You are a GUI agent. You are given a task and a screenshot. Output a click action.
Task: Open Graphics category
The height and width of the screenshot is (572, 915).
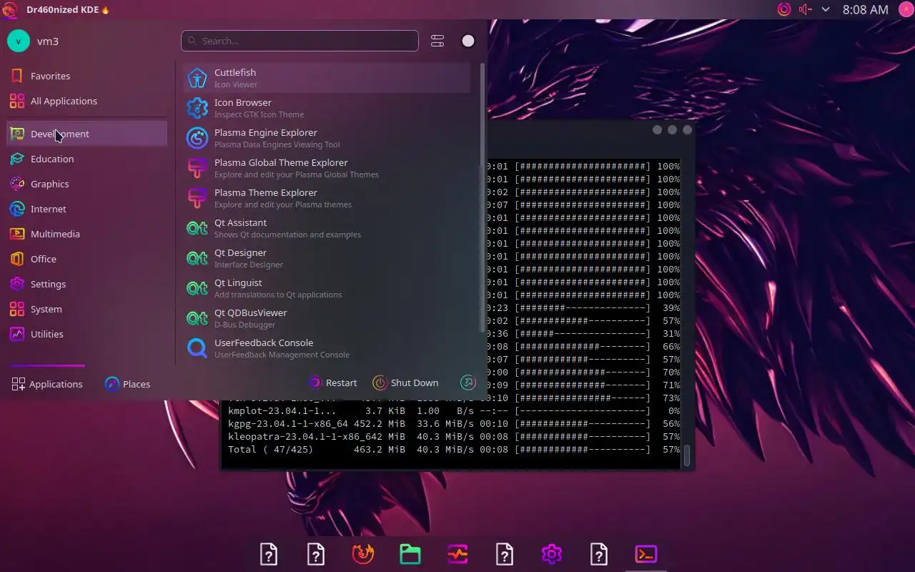[86, 184]
